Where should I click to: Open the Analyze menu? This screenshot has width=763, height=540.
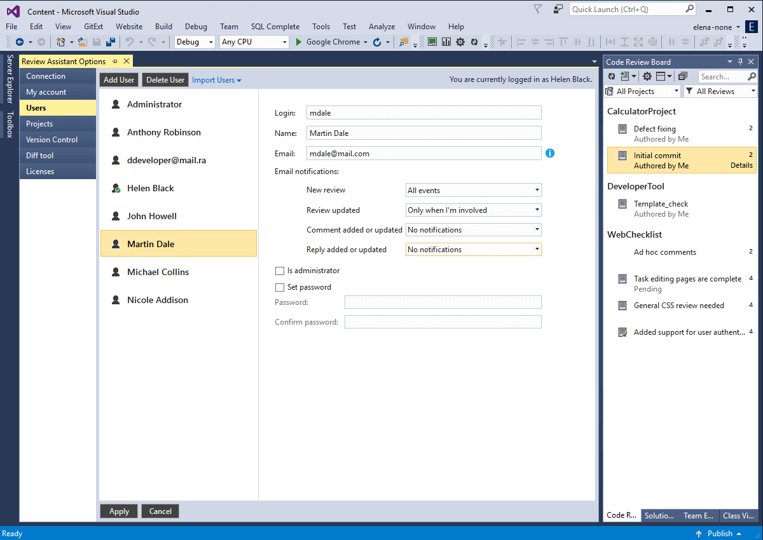pyautogui.click(x=381, y=27)
